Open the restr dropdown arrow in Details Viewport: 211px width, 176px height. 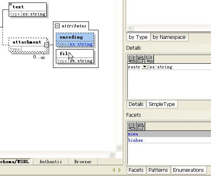tap(144, 67)
